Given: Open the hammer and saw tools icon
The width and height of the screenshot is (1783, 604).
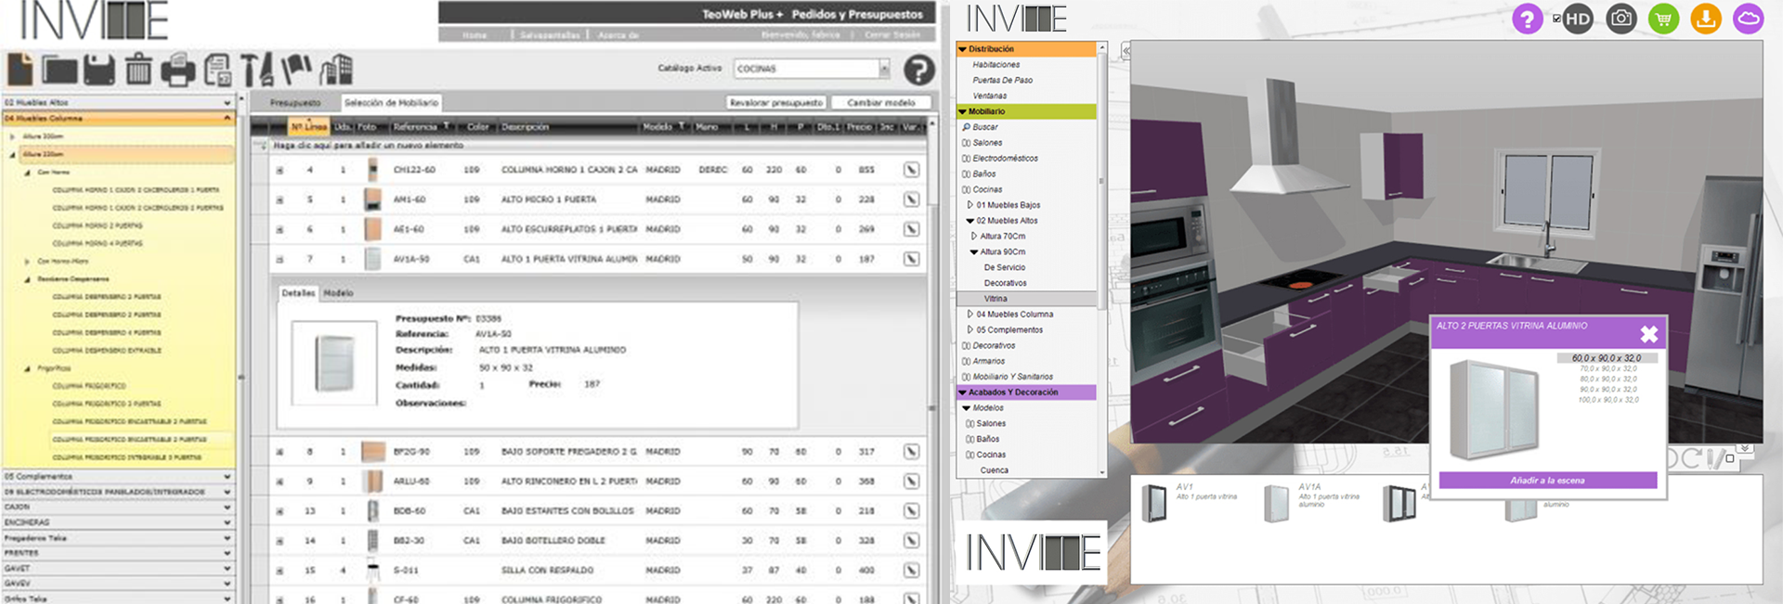Looking at the screenshot, I should pos(257,70).
